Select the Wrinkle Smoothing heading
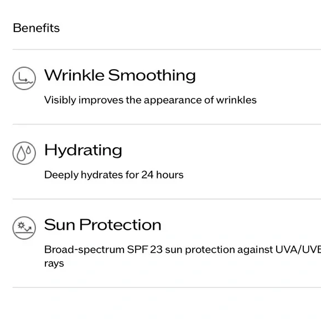Screen dimensions: 321x321 [x=120, y=75]
